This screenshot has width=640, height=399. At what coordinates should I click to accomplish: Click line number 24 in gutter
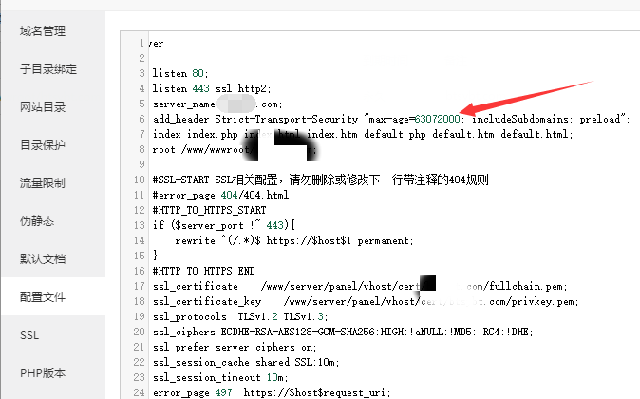(x=140, y=392)
